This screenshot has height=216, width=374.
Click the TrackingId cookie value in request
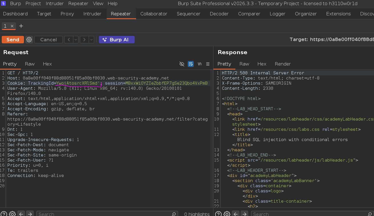78,83
